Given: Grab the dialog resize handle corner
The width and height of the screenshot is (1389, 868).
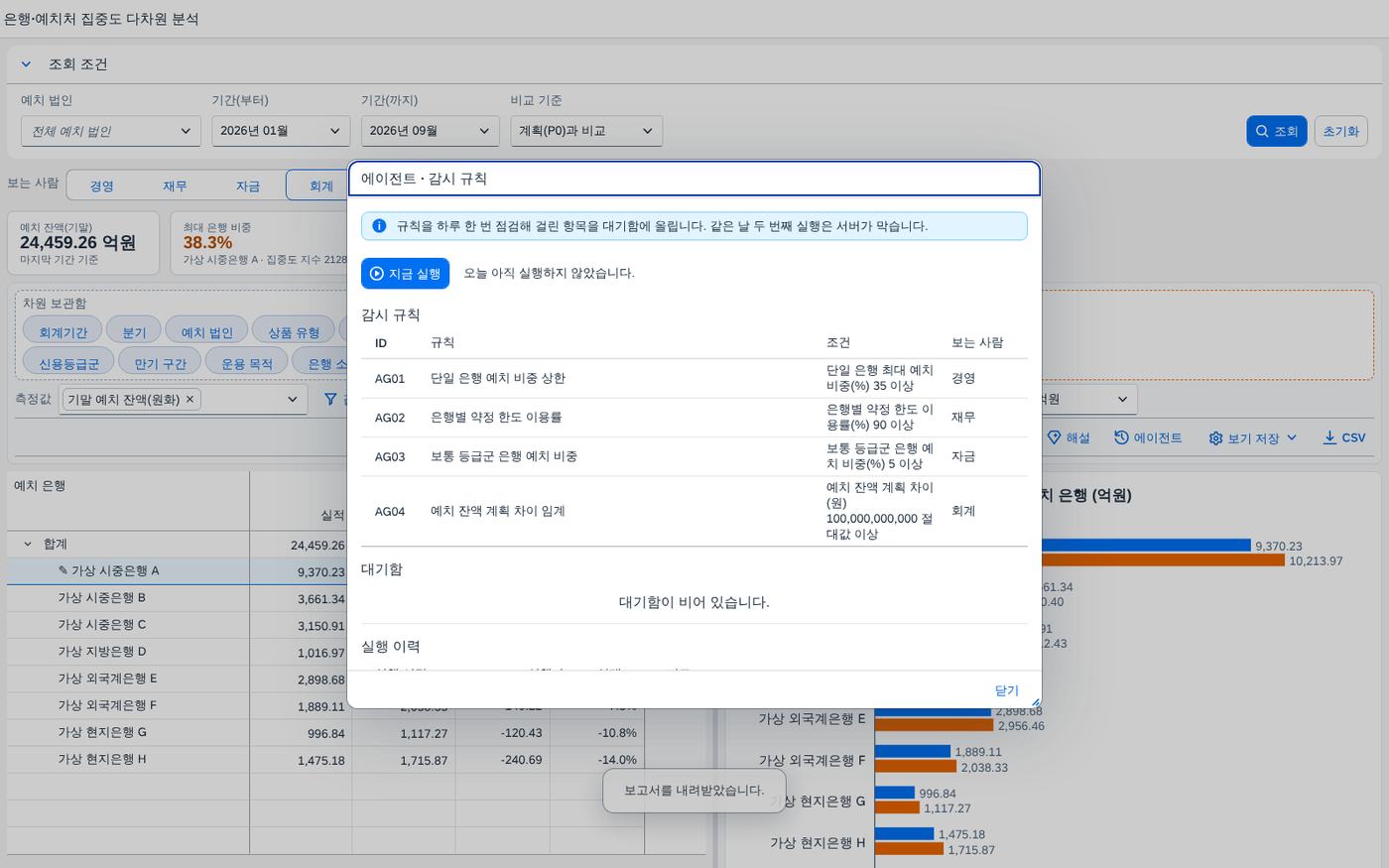Looking at the screenshot, I should [x=1035, y=701].
